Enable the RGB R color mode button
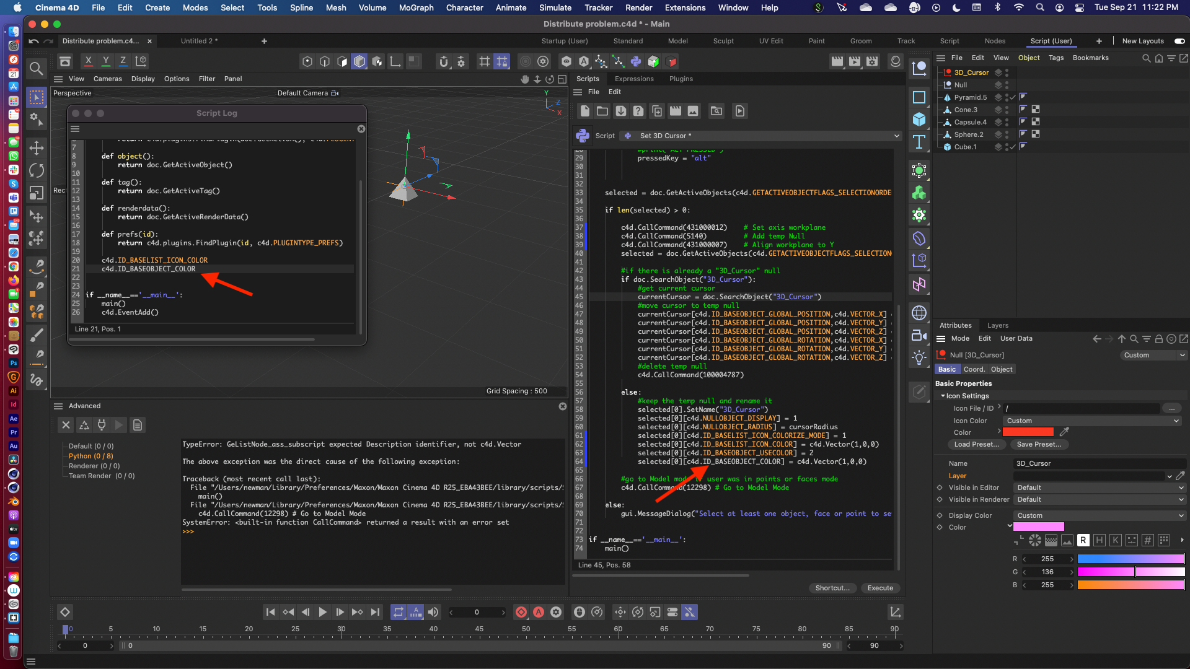This screenshot has height=669, width=1190. click(x=1083, y=540)
